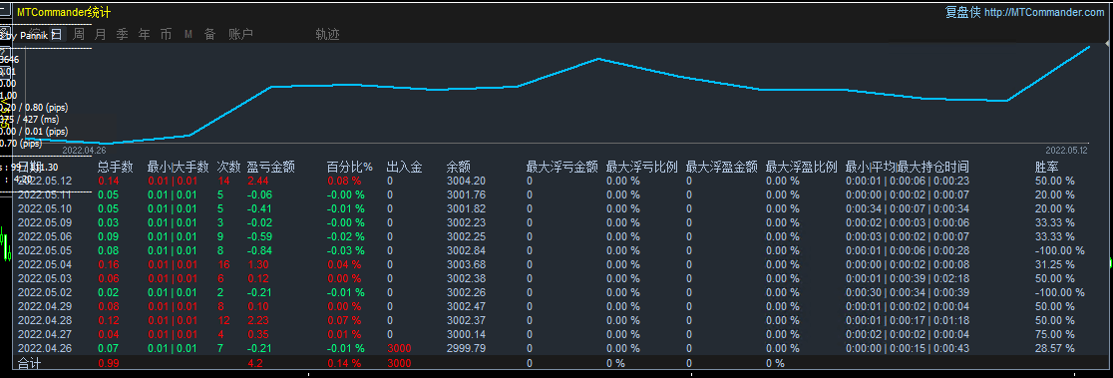Click the 复盘侠 brand label
The image size is (1113, 378).
962,12
